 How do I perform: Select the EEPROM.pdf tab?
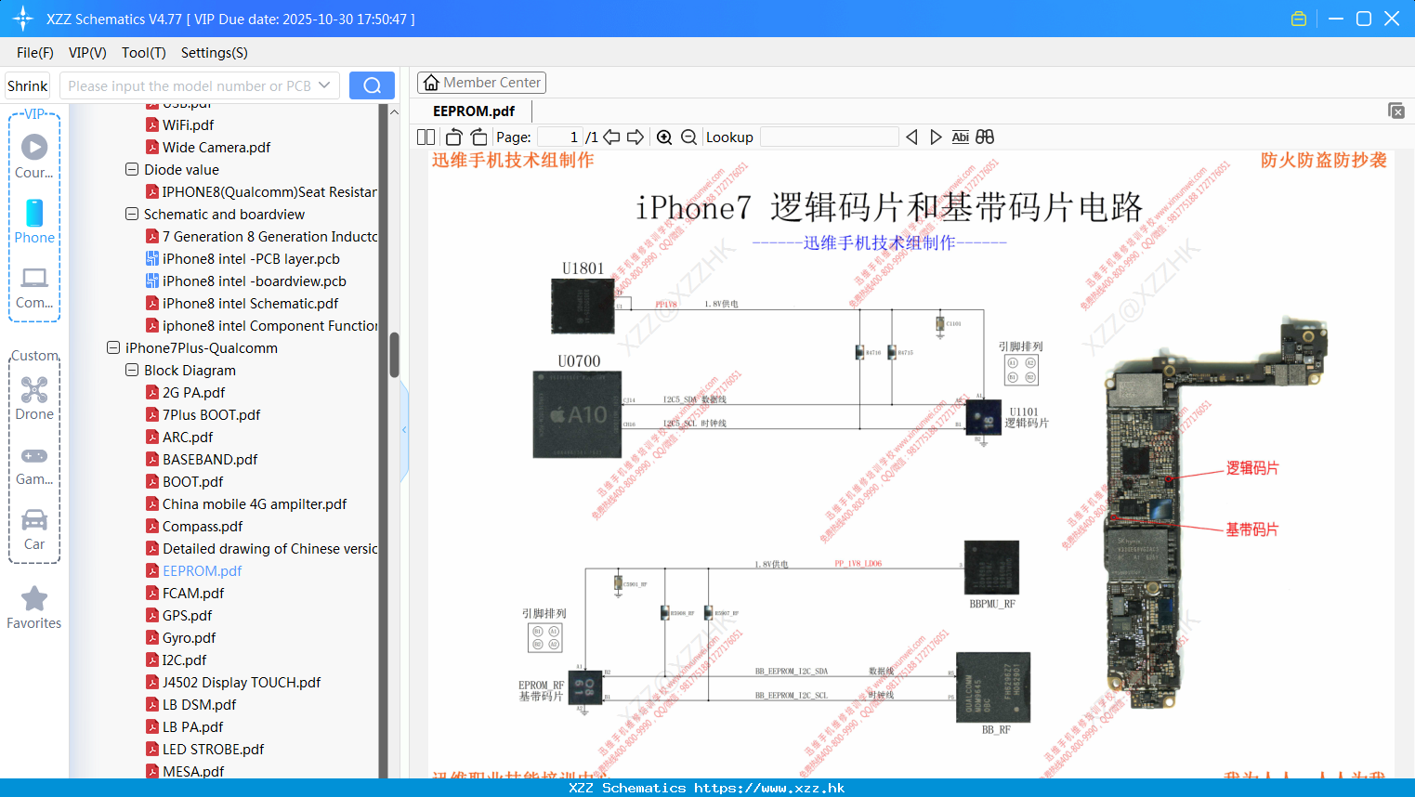[474, 111]
